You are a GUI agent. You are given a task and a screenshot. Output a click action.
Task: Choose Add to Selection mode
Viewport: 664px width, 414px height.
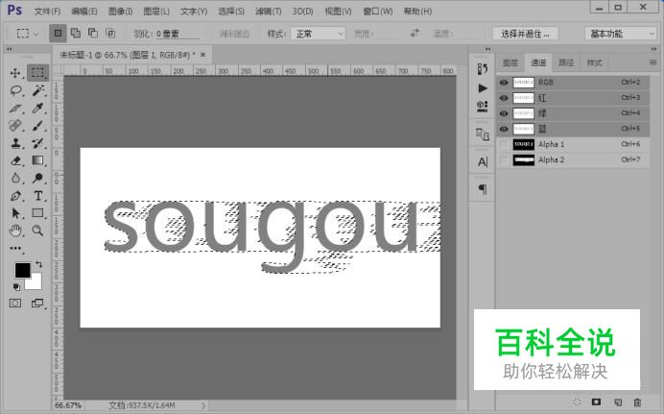76,33
